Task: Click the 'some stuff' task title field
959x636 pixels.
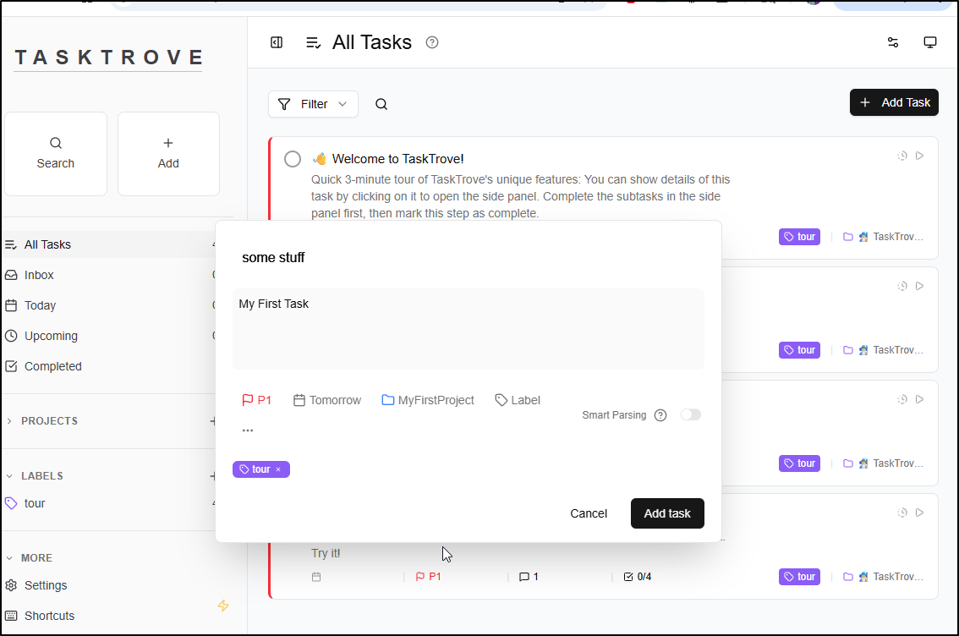Action: pyautogui.click(x=469, y=257)
